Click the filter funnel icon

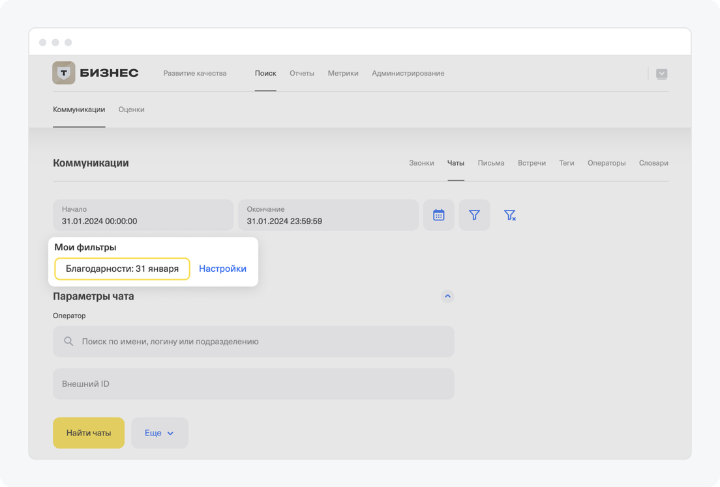[474, 215]
